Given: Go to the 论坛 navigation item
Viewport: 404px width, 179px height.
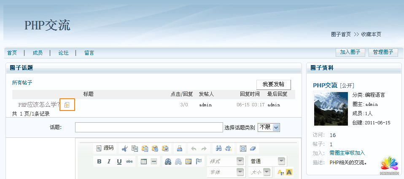Looking at the screenshot, I should pyautogui.click(x=63, y=53).
